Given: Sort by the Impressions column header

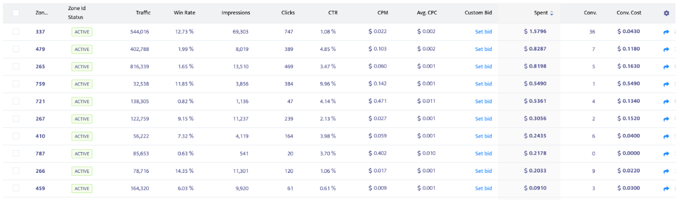Looking at the screenshot, I should [x=236, y=13].
